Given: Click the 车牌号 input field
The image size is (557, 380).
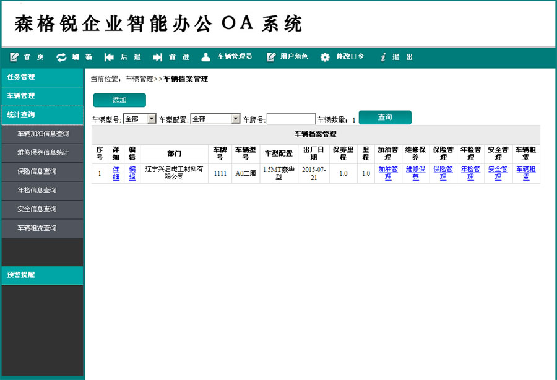Looking at the screenshot, I should click(x=291, y=119).
